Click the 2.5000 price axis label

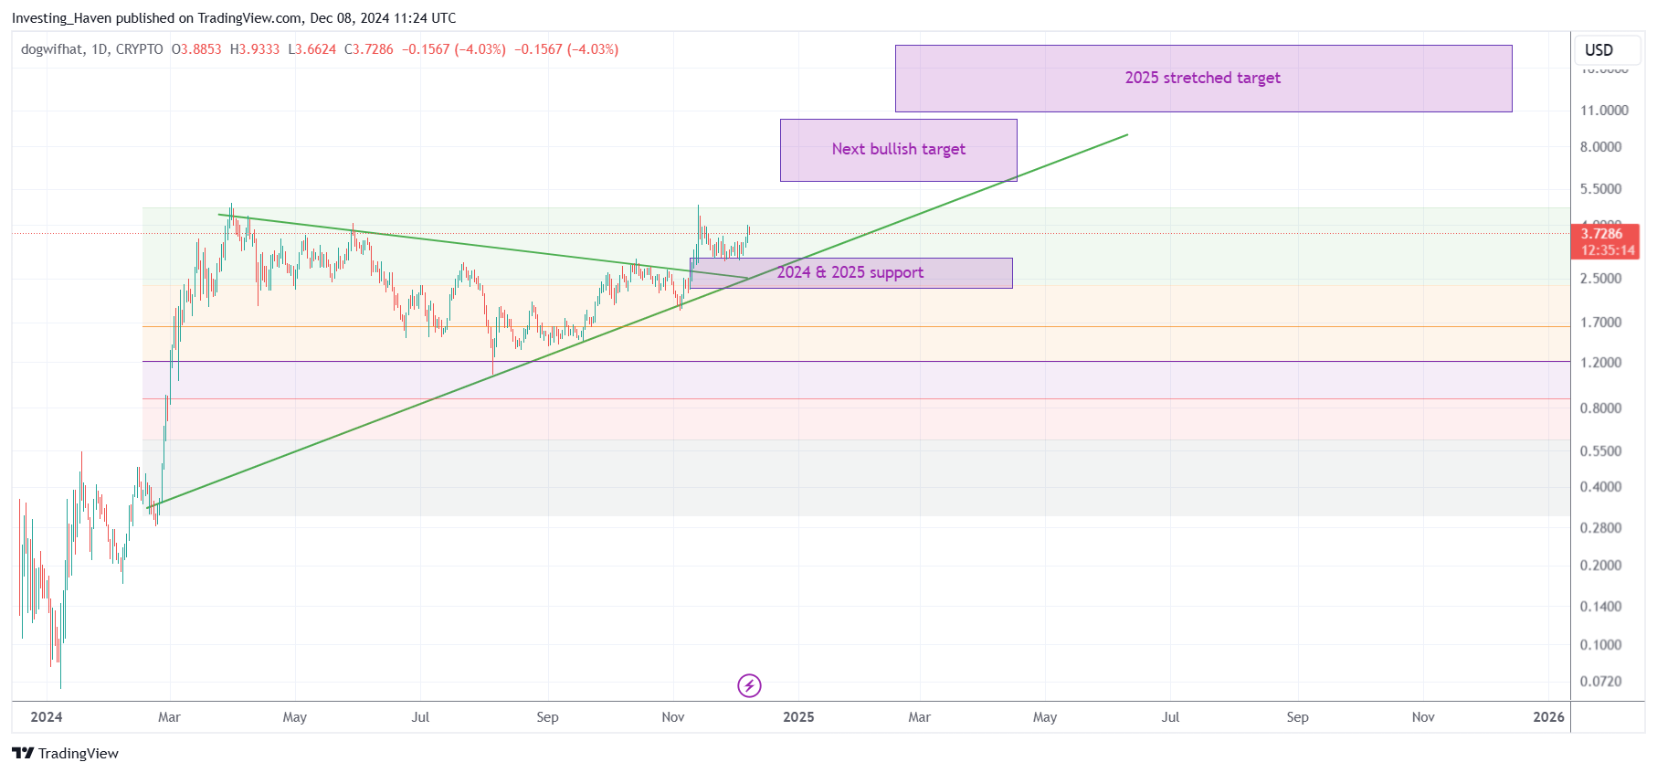(x=1600, y=279)
